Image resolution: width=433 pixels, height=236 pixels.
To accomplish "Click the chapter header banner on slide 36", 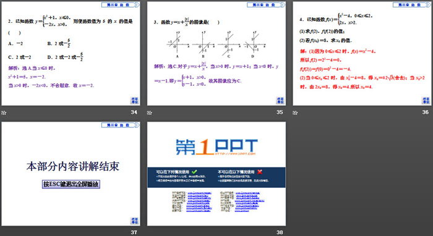I will pyautogui.click(x=412, y=5).
